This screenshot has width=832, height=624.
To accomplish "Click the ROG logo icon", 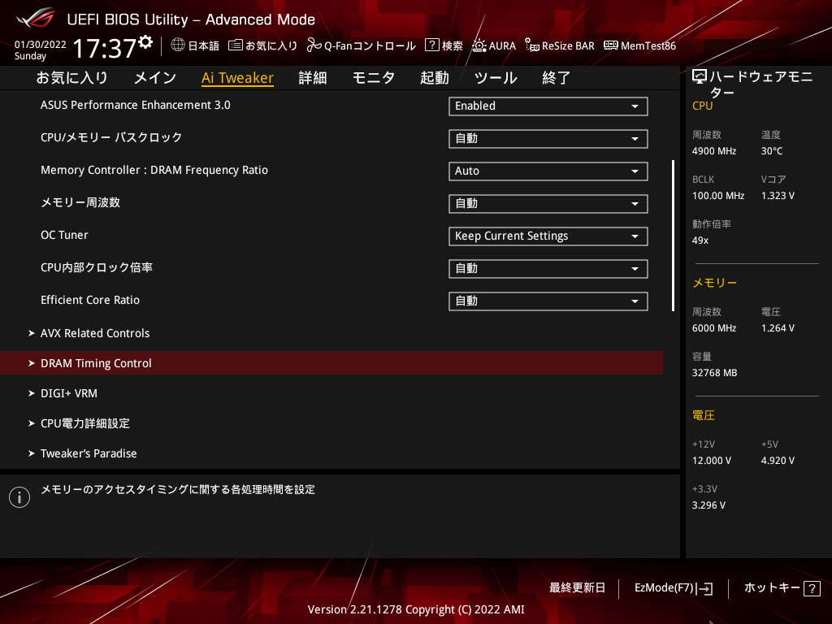I will coord(35,18).
